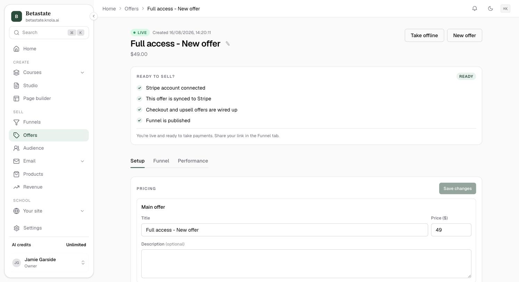Open command palette shortcut badge in header

[505, 9]
